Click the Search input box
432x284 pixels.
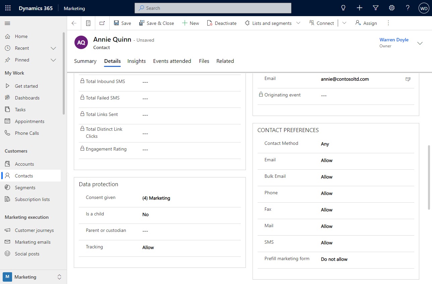click(x=213, y=8)
